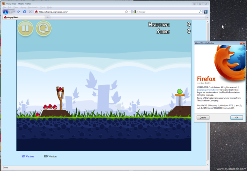Click the green pig on the tower

179,91
